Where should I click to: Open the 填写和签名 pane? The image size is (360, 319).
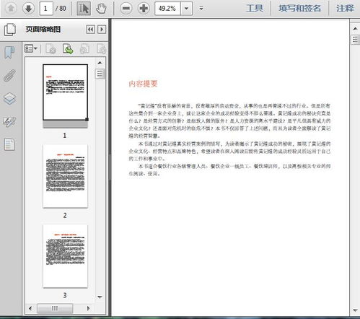pyautogui.click(x=299, y=9)
